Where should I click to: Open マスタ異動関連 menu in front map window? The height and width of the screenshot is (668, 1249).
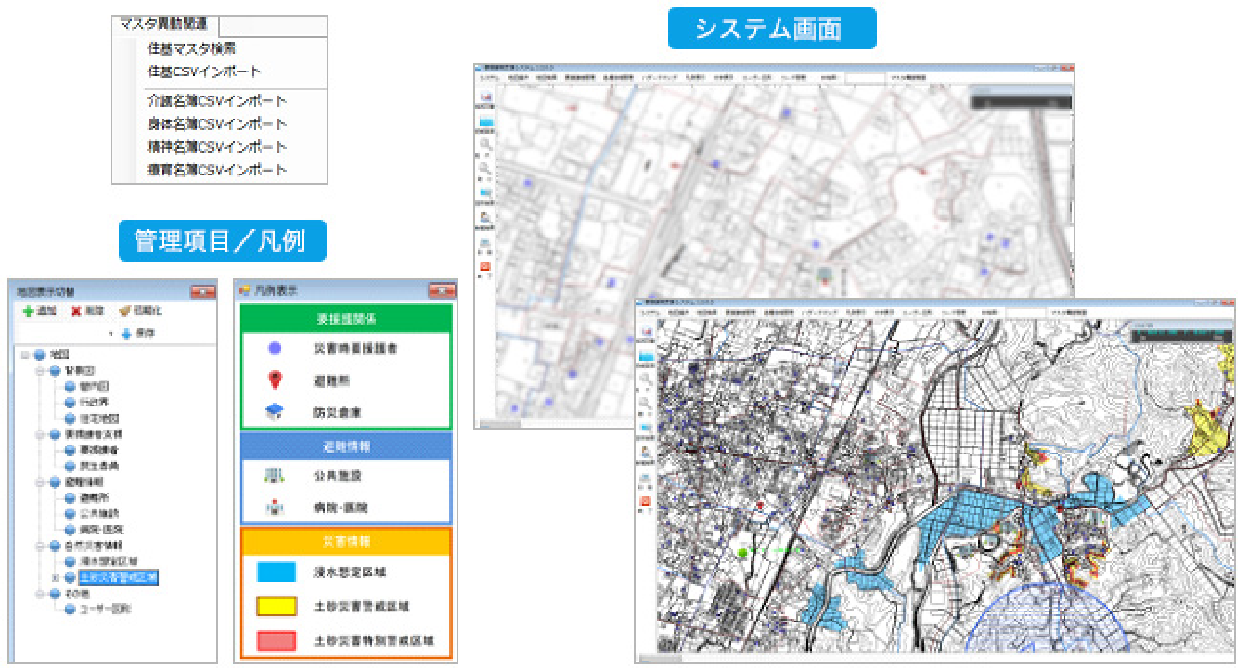click(x=1069, y=312)
